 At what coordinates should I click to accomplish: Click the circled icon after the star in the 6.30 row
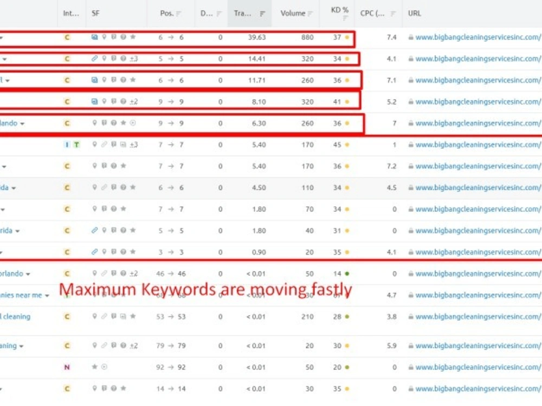pos(133,122)
